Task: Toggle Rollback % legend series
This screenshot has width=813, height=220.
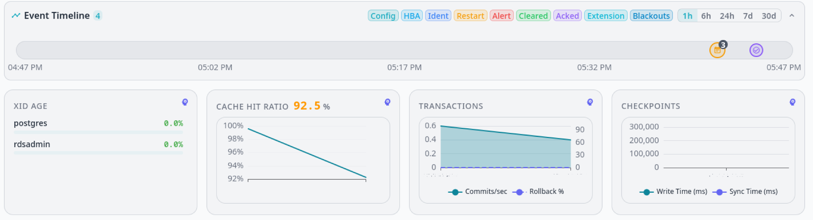Action: [x=538, y=192]
